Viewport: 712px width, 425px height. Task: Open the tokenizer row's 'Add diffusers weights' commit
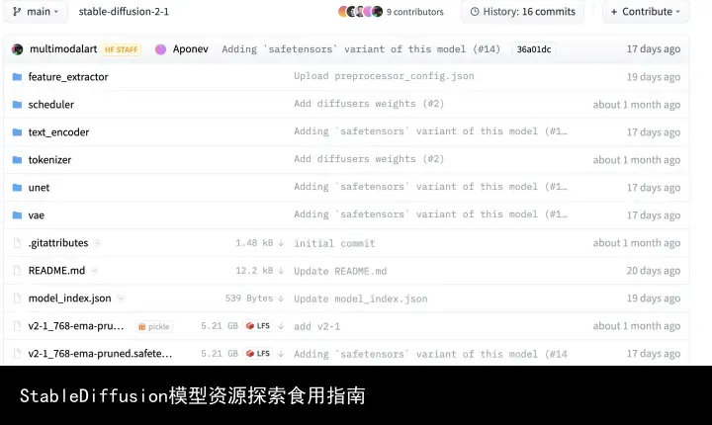tap(369, 159)
